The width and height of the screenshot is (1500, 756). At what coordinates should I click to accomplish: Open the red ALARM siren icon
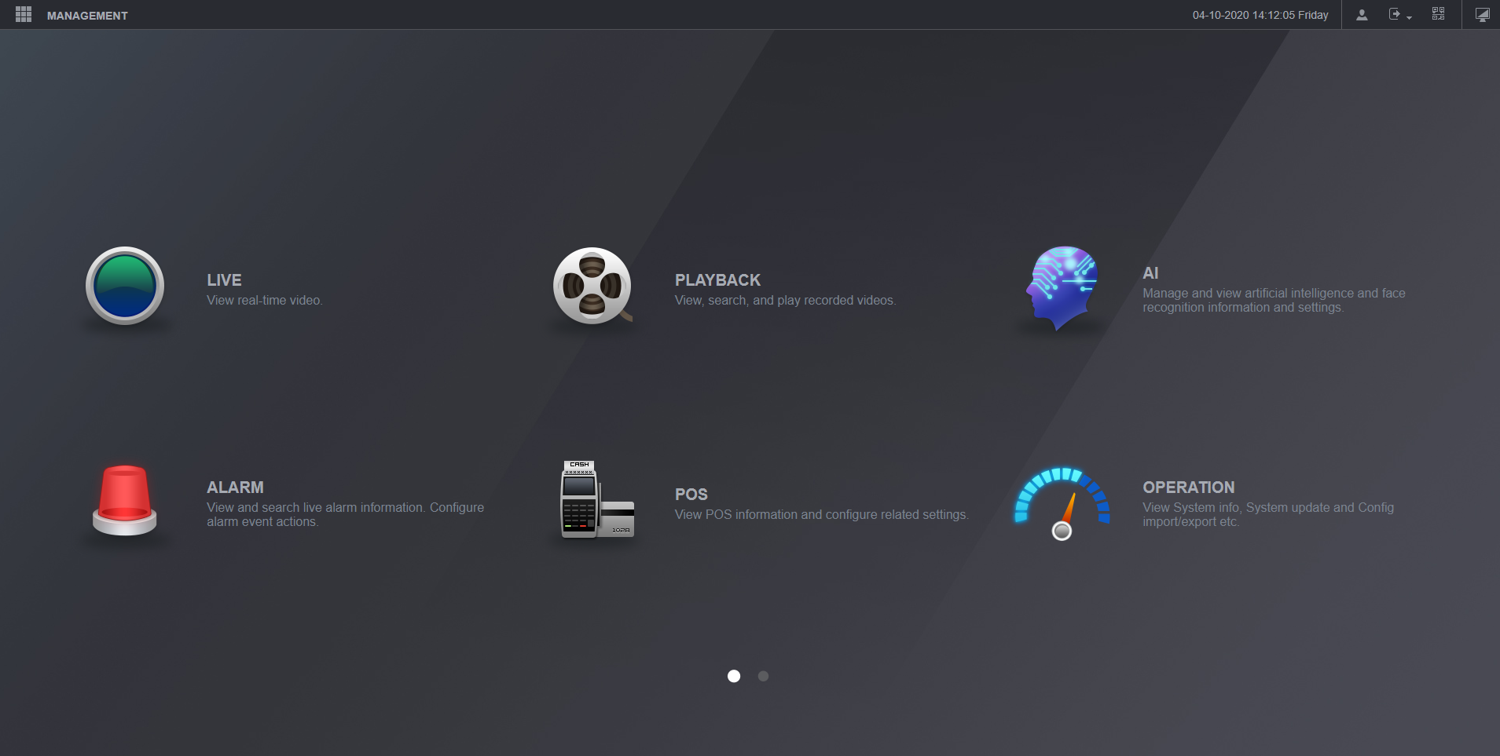pyautogui.click(x=124, y=500)
